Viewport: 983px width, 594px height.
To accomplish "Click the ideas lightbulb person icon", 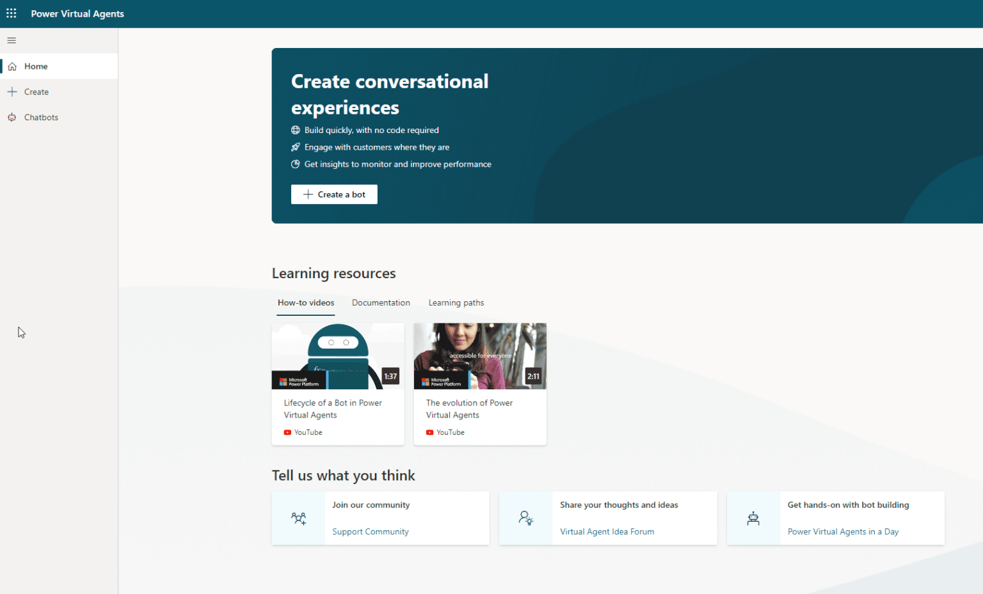I will tap(525, 519).
